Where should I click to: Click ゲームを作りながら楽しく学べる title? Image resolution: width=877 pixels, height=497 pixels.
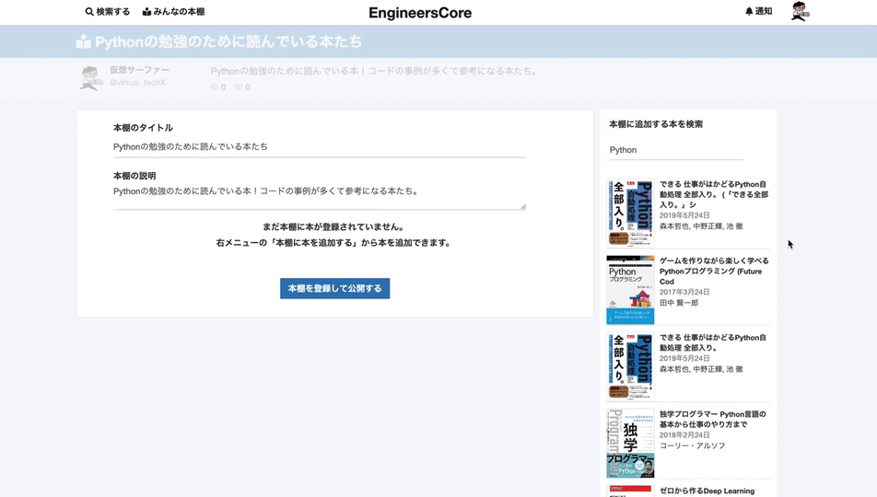point(714,272)
